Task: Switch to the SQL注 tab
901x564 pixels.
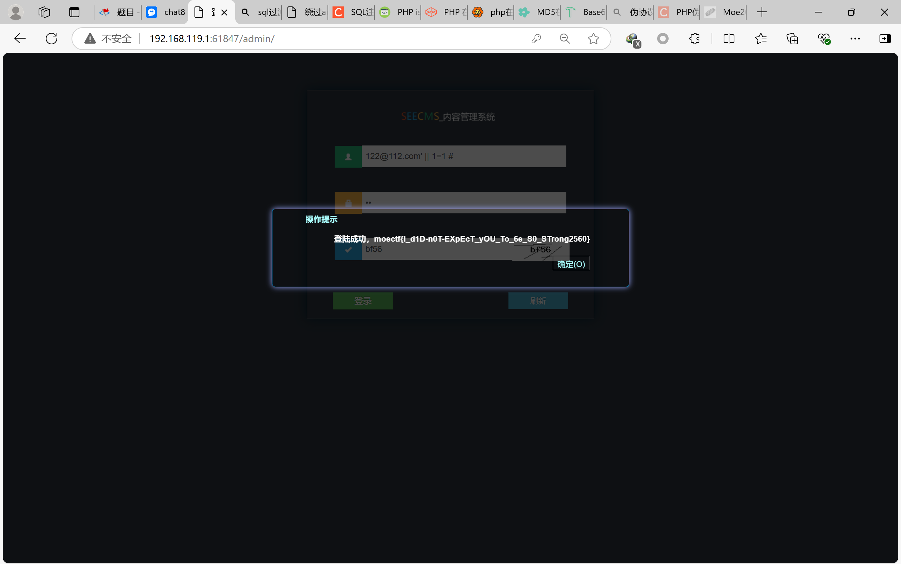Action: click(x=352, y=12)
